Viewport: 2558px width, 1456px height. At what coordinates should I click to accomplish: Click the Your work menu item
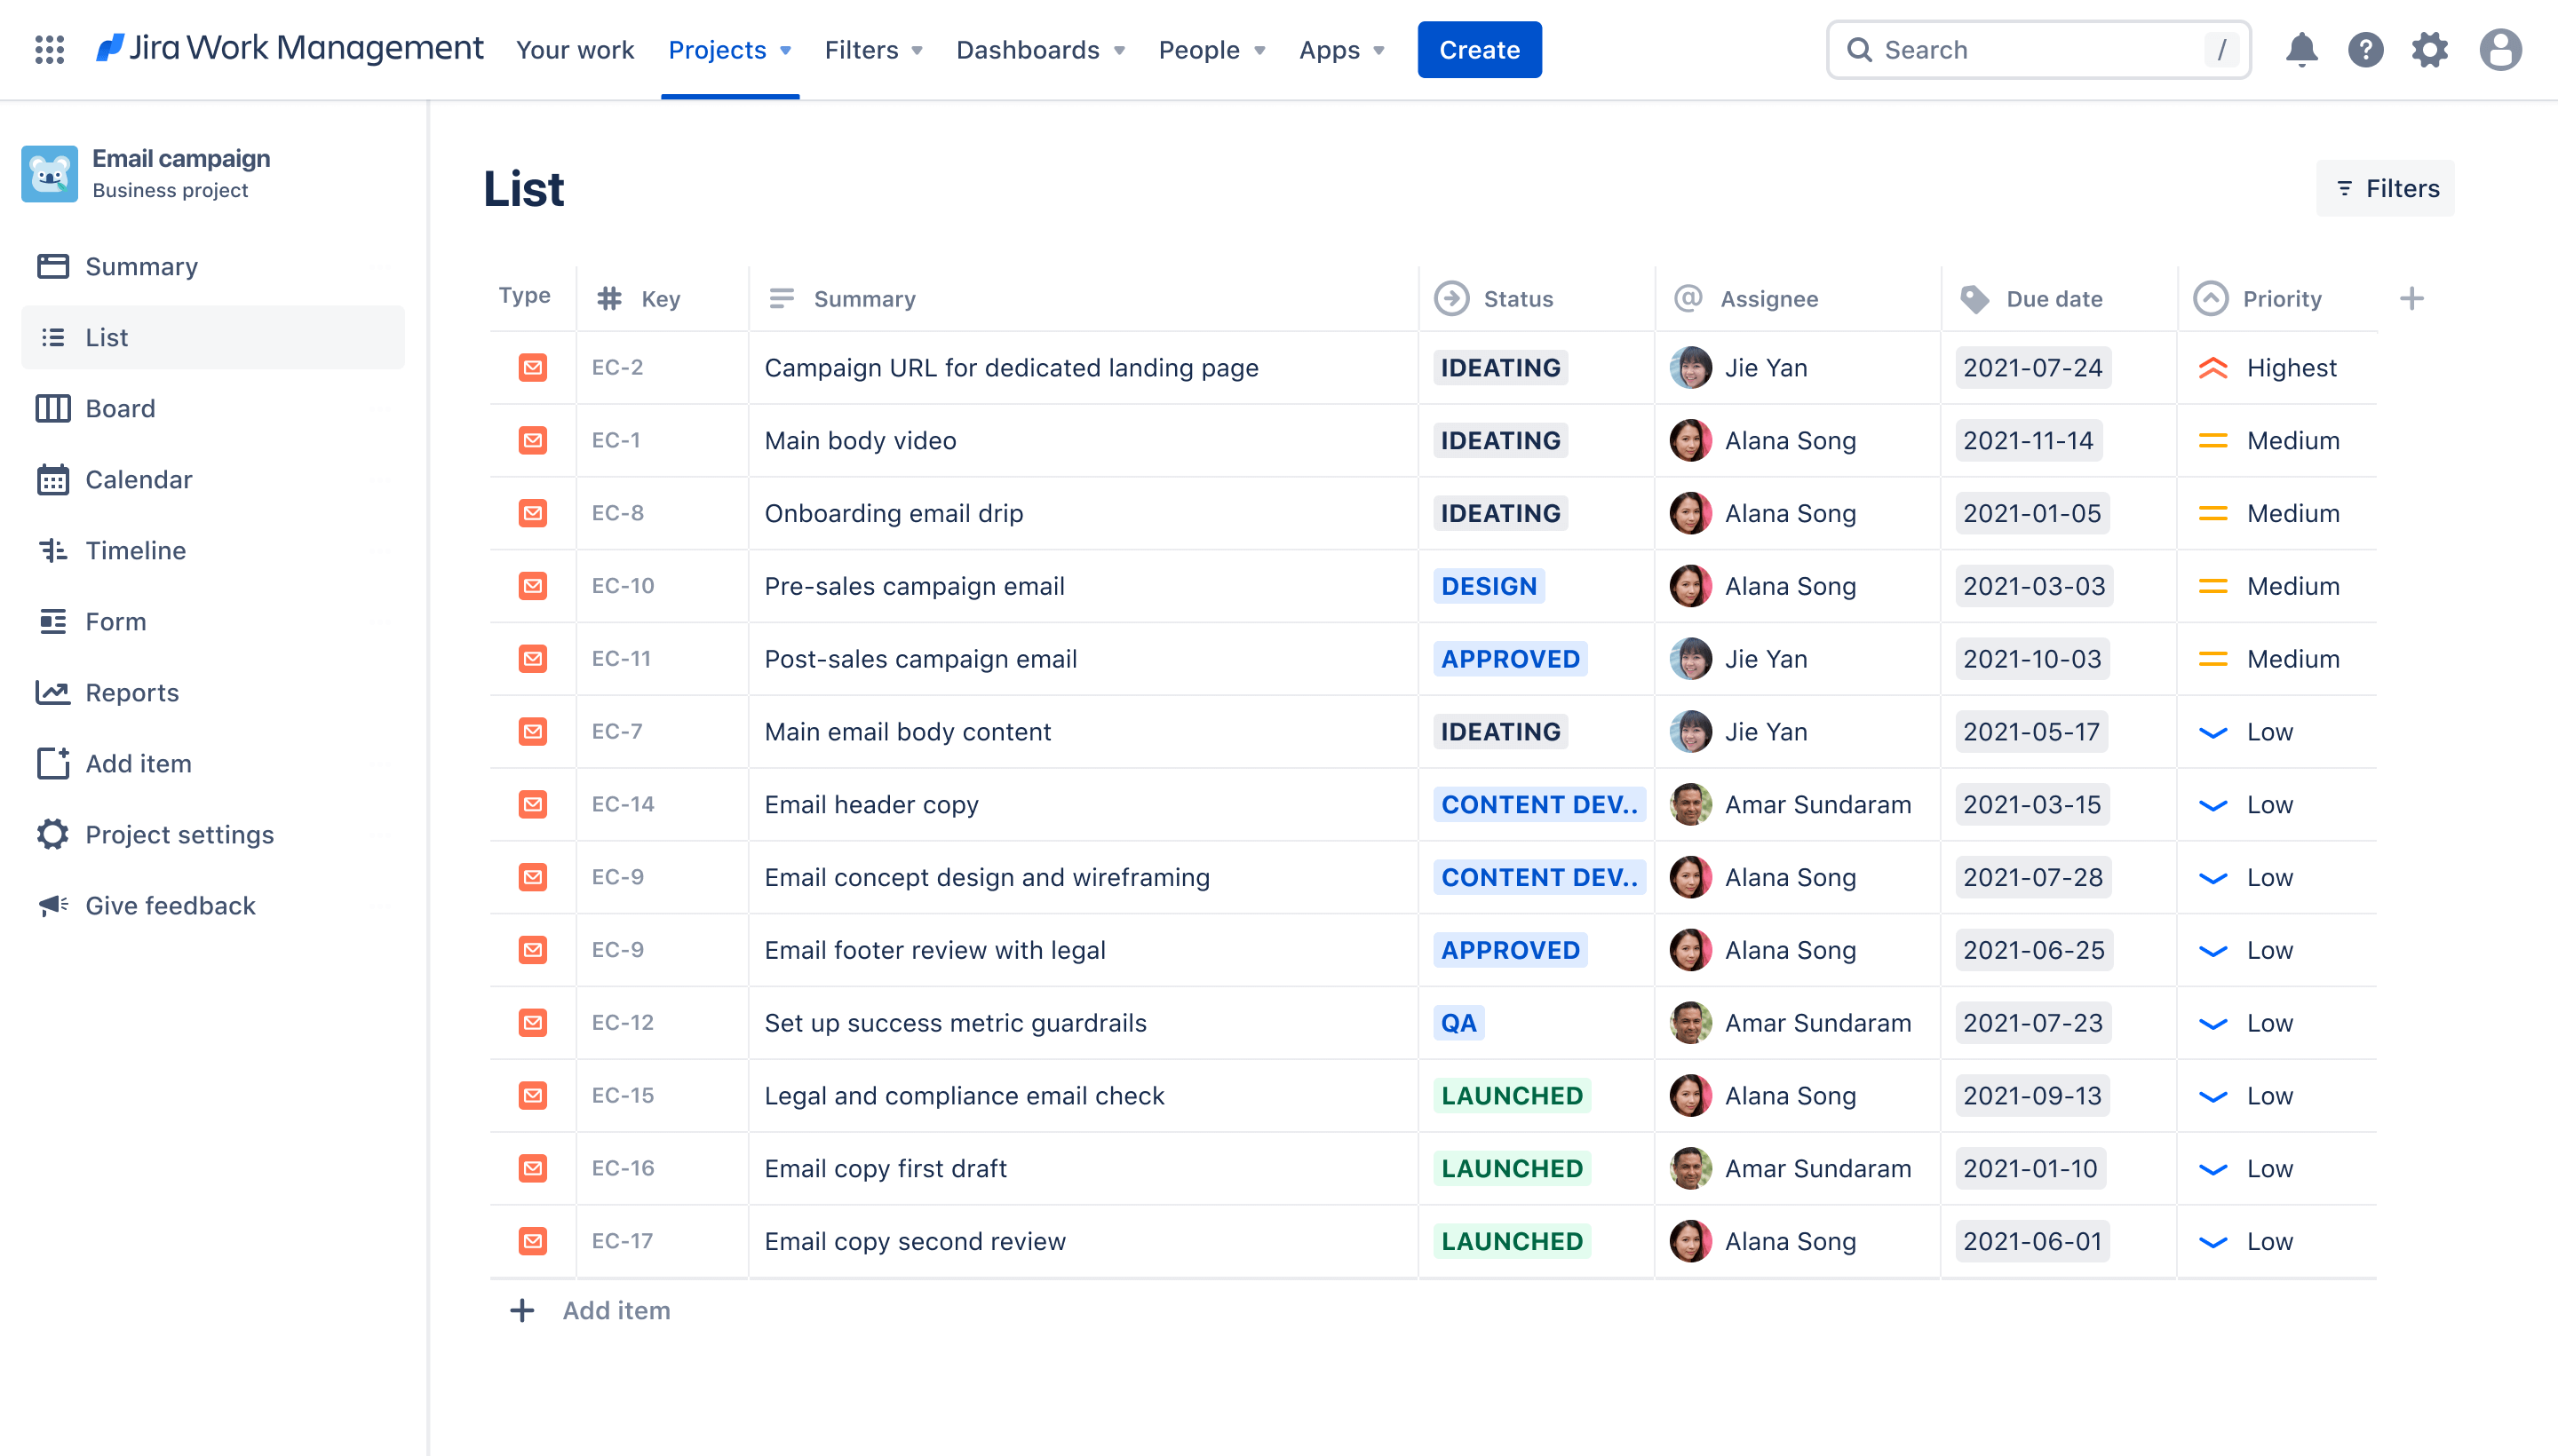point(575,49)
